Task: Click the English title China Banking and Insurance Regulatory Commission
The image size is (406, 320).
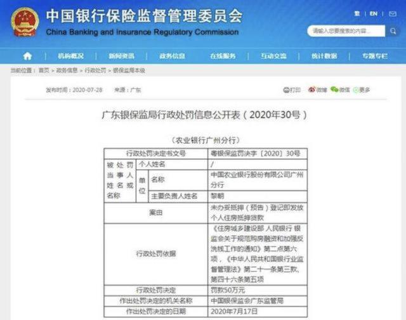Action: pos(142,32)
